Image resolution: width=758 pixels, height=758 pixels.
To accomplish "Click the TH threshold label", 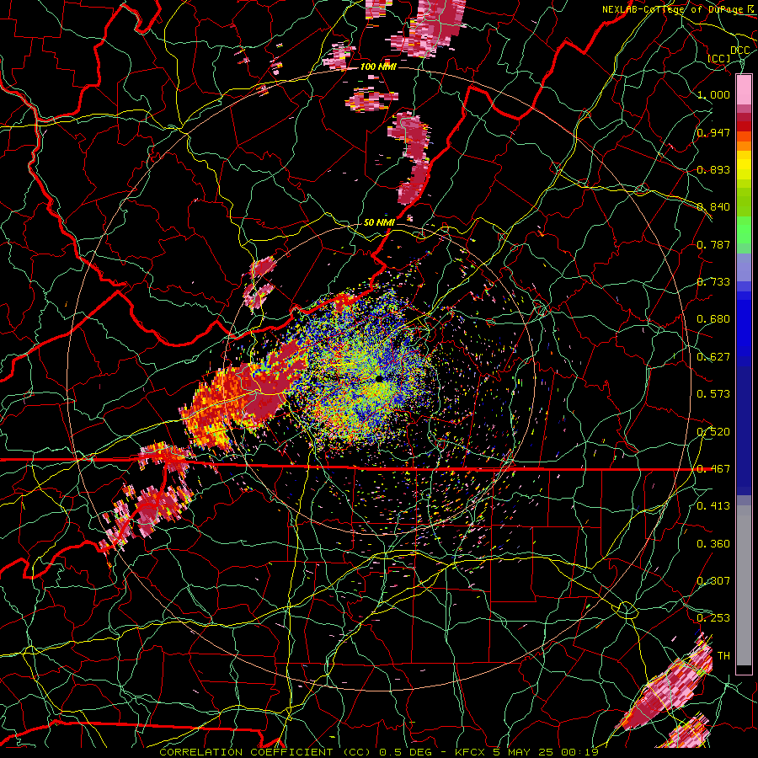I will (723, 656).
